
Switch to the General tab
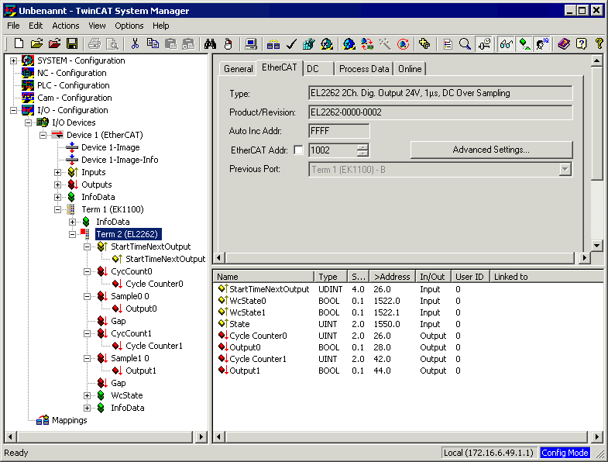pyautogui.click(x=238, y=69)
